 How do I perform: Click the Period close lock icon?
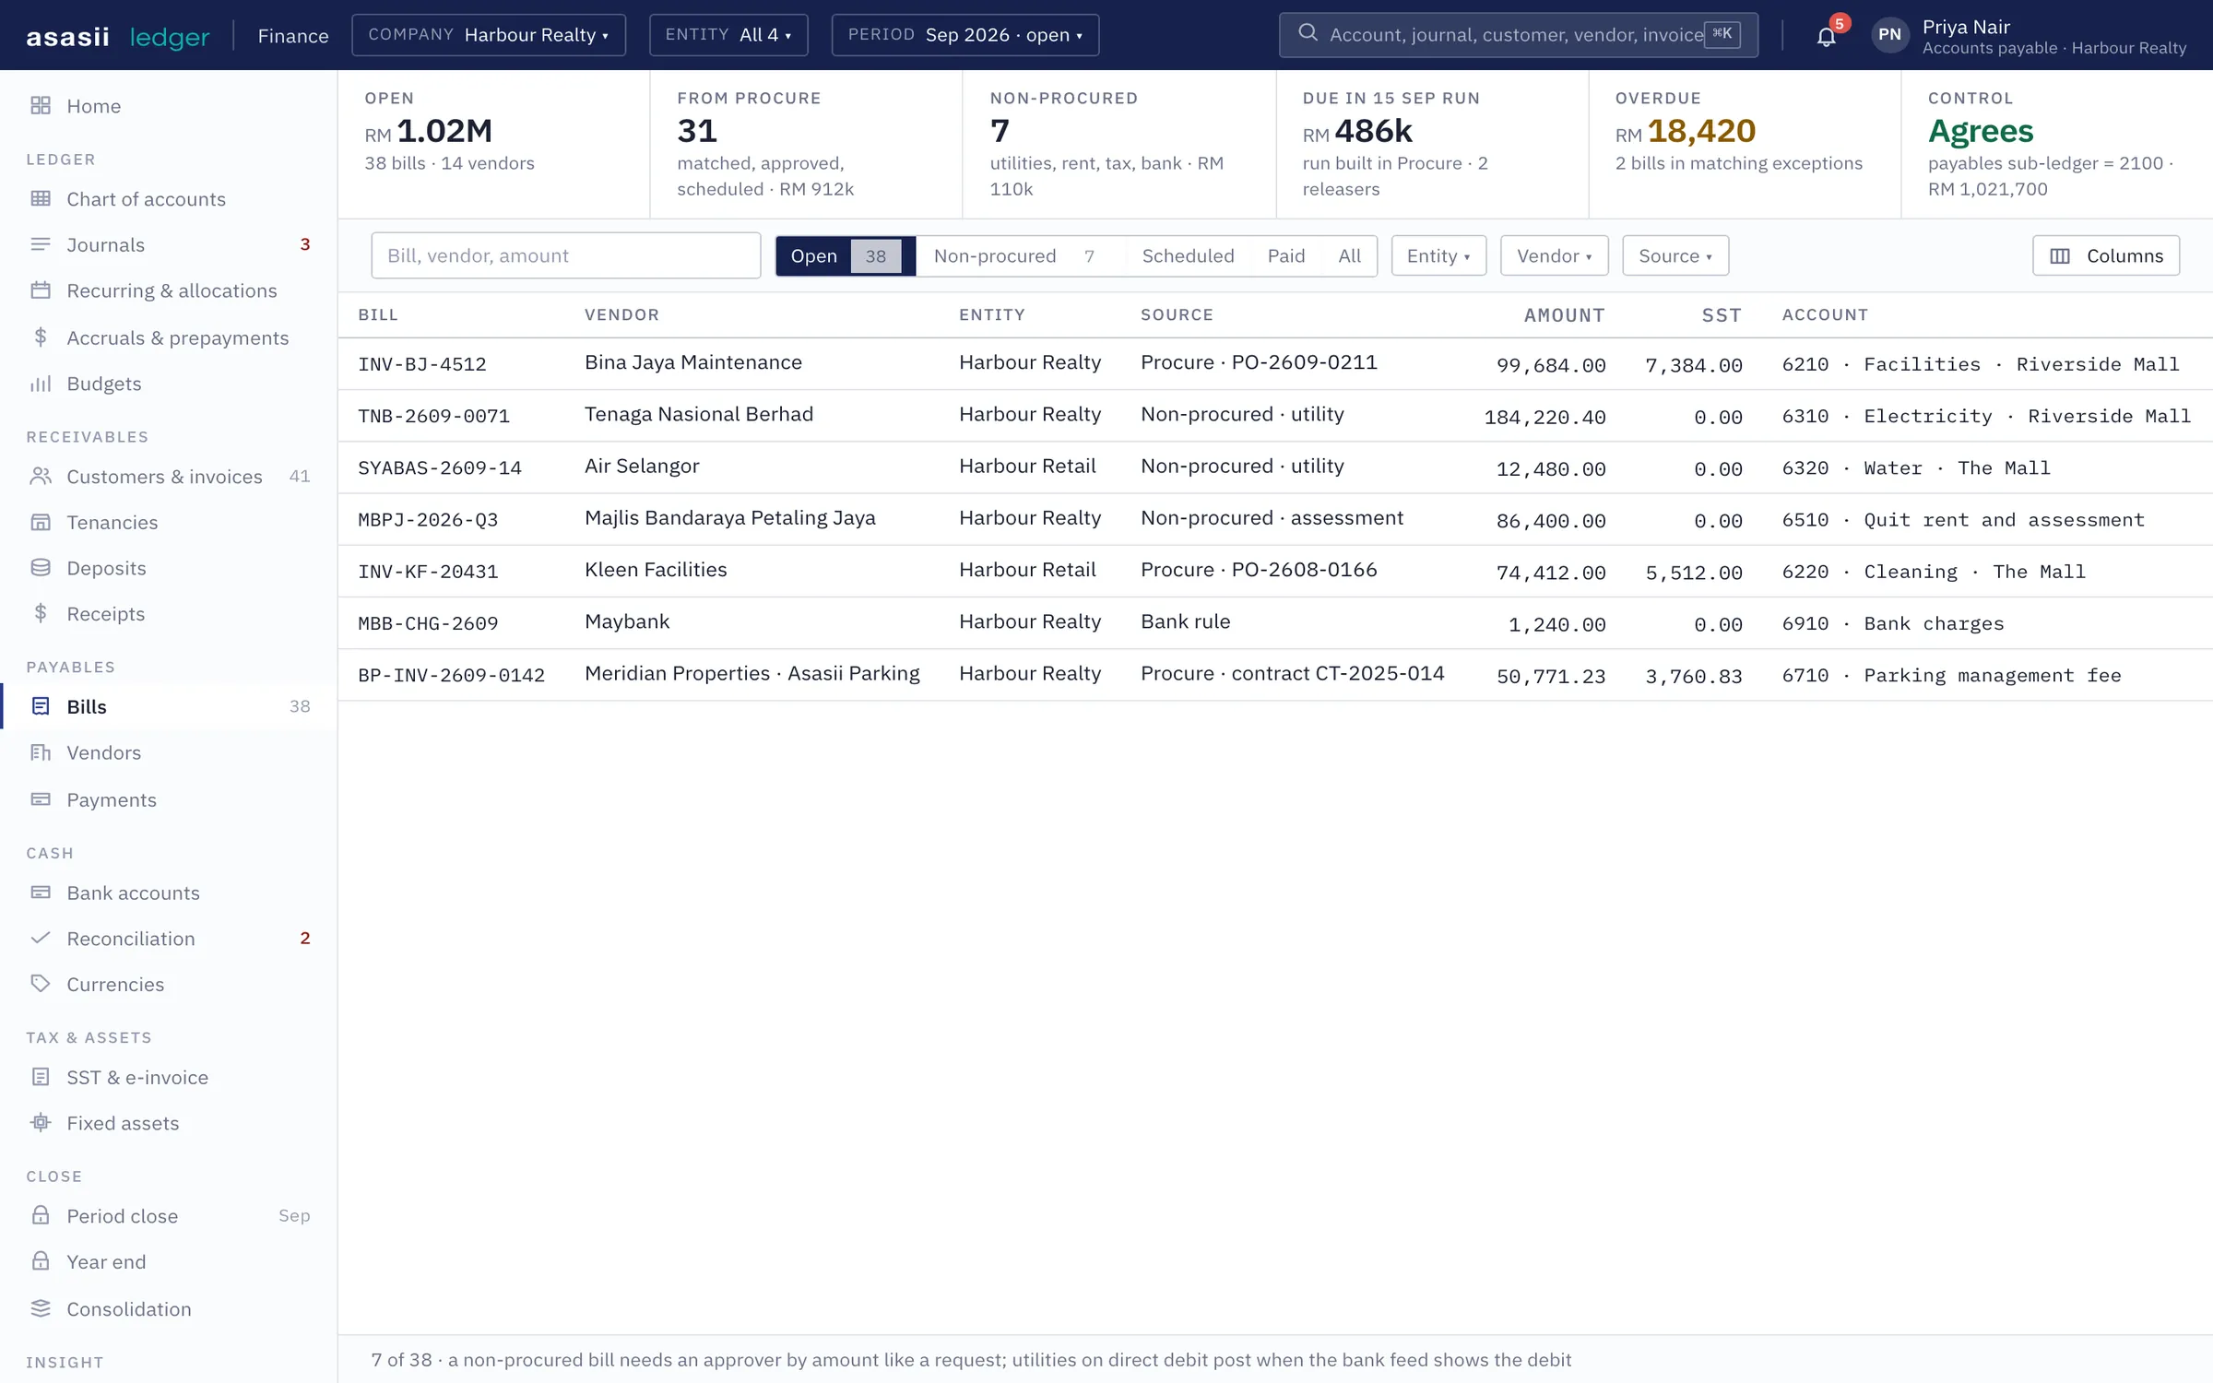(41, 1215)
